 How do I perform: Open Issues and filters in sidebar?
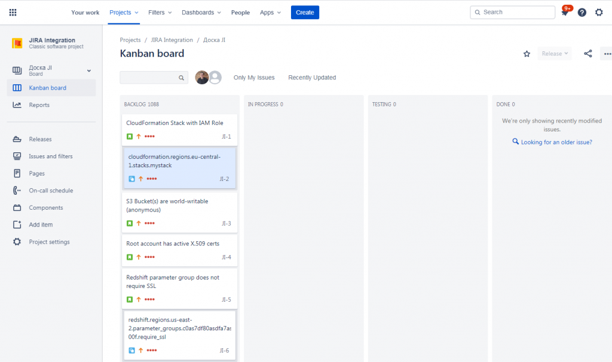(x=51, y=157)
